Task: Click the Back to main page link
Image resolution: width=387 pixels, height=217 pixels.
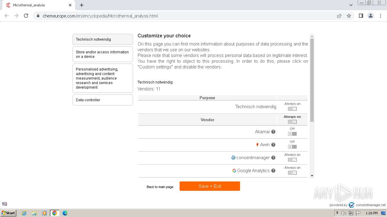Action: click(x=160, y=187)
